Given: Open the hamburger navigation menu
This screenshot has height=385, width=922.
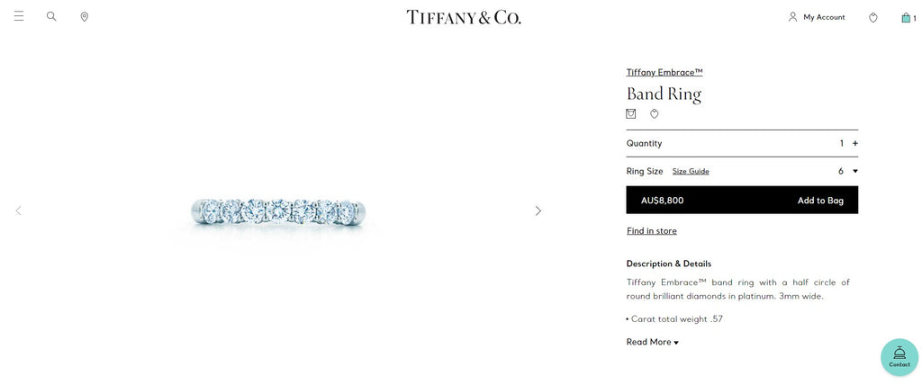Looking at the screenshot, I should (19, 16).
